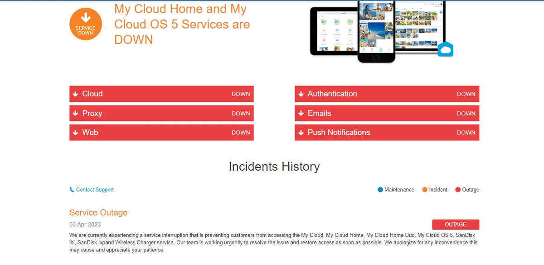Click the blue cloud home logo icon
This screenshot has height=265, width=544.
pos(445,49)
